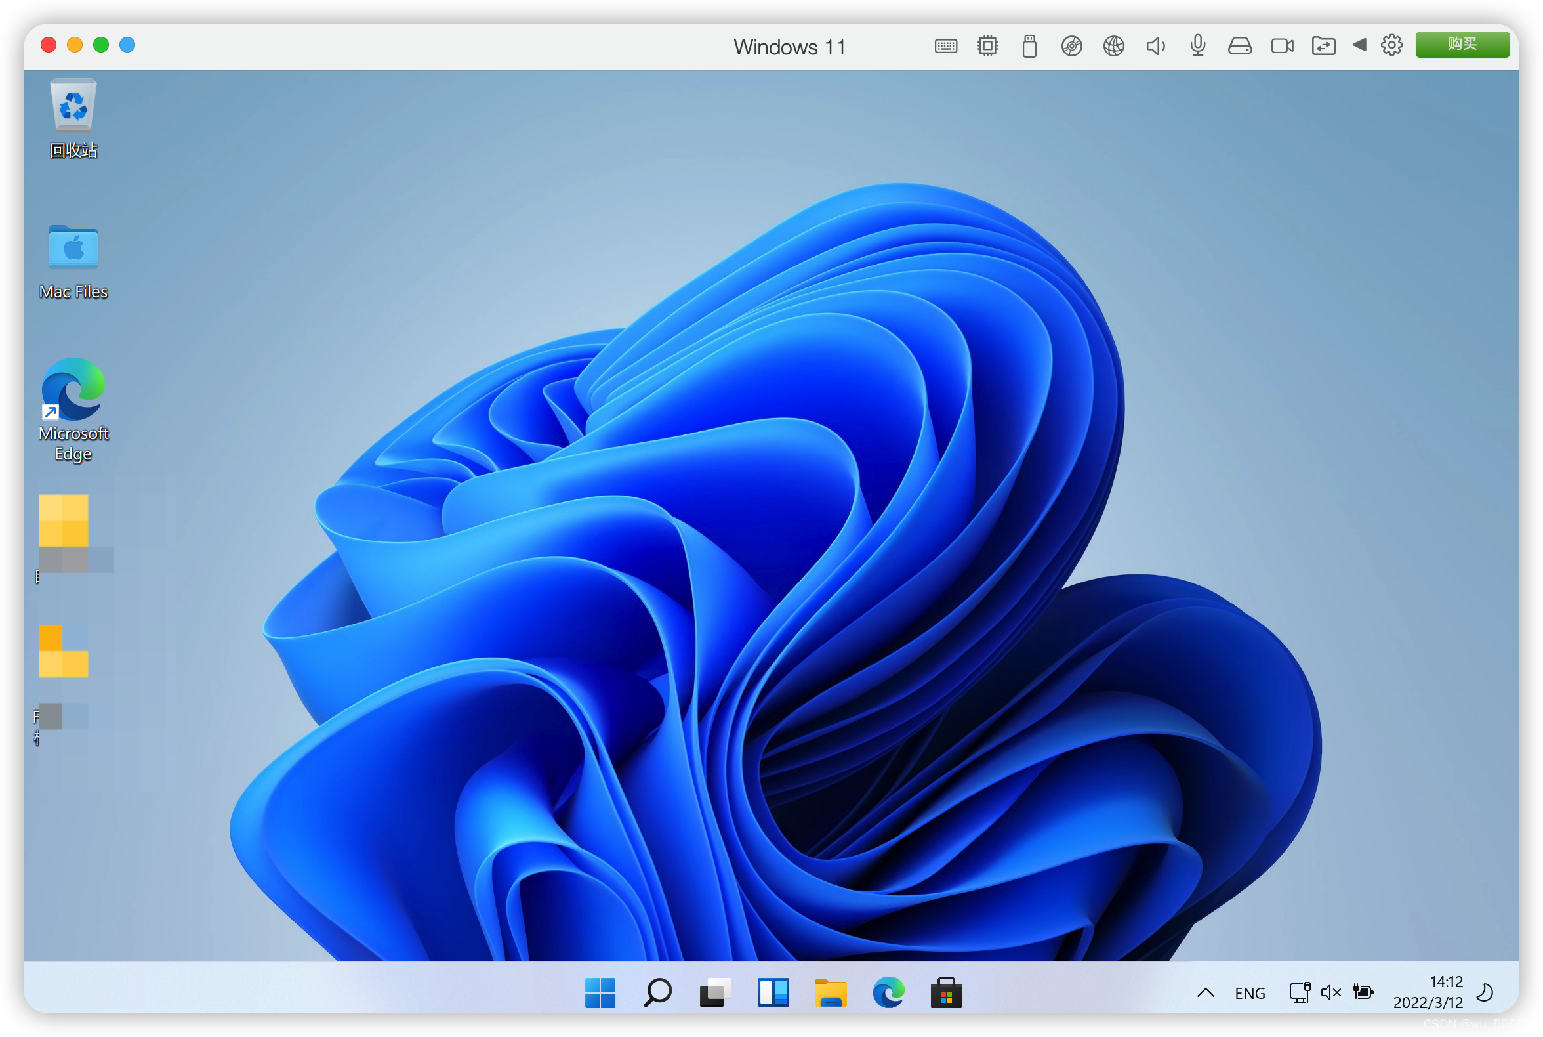Expand hidden system tray icons chevron

pos(1205,992)
